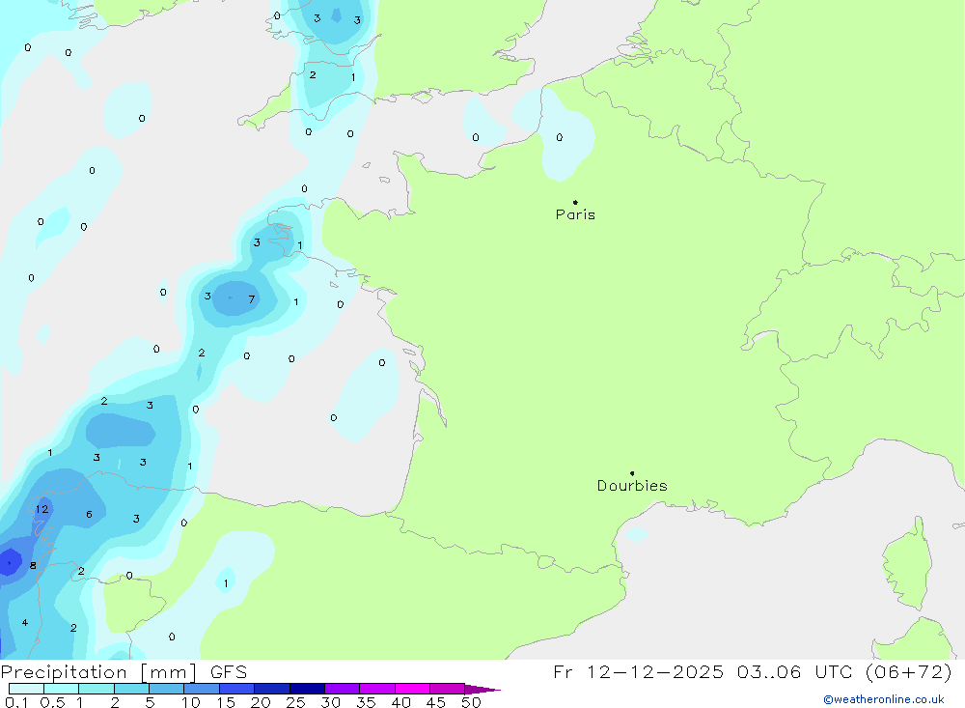
Task: Click the purple arrow at legend end
Action: click(x=482, y=689)
